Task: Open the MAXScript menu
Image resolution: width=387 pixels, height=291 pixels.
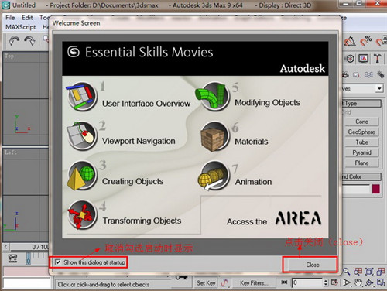Action: pyautogui.click(x=21, y=27)
